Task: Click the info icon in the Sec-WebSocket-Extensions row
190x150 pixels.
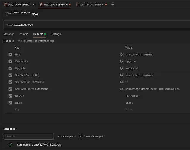Action: click(x=121, y=89)
